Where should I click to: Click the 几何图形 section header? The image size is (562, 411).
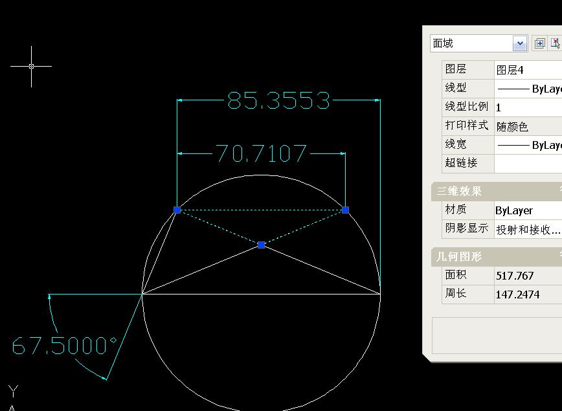coord(497,256)
